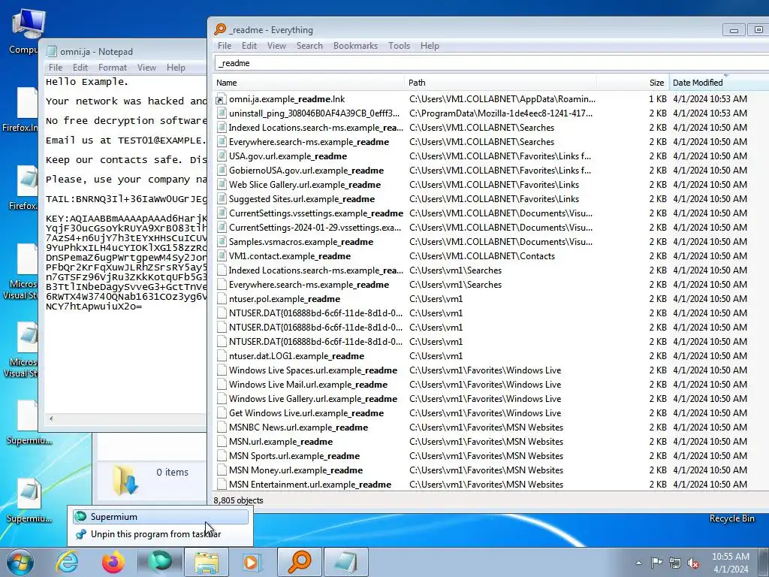Select VM1.contact.example_readme icon
This screenshot has width=769, height=577.
[222, 255]
